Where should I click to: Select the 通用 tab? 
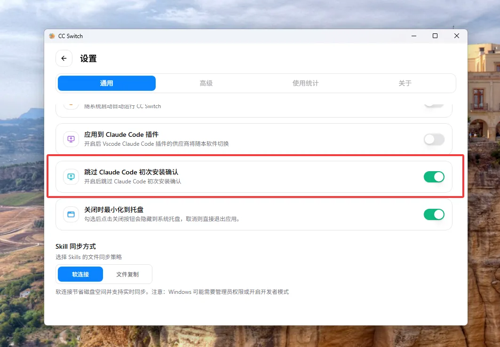(x=107, y=83)
